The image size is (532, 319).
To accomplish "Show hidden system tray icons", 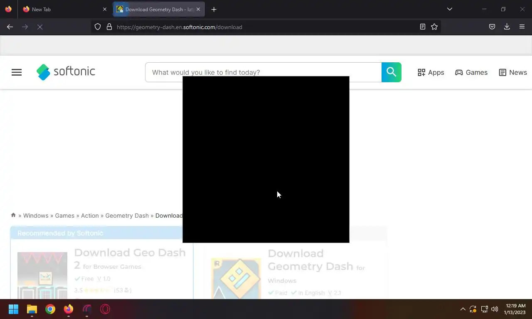I will [463, 309].
